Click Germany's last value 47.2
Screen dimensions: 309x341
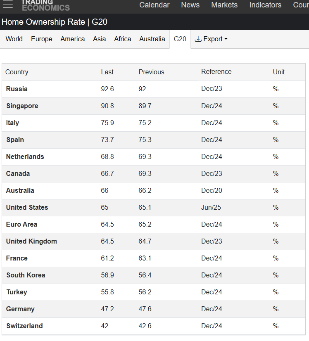point(107,309)
